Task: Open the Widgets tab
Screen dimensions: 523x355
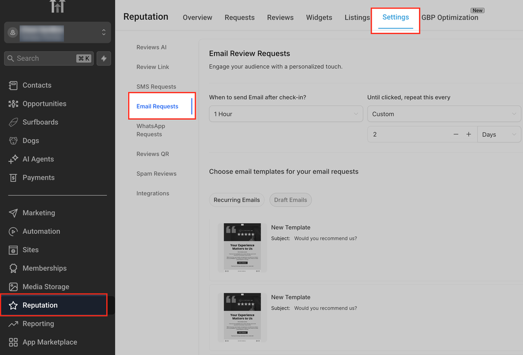Action: (319, 18)
